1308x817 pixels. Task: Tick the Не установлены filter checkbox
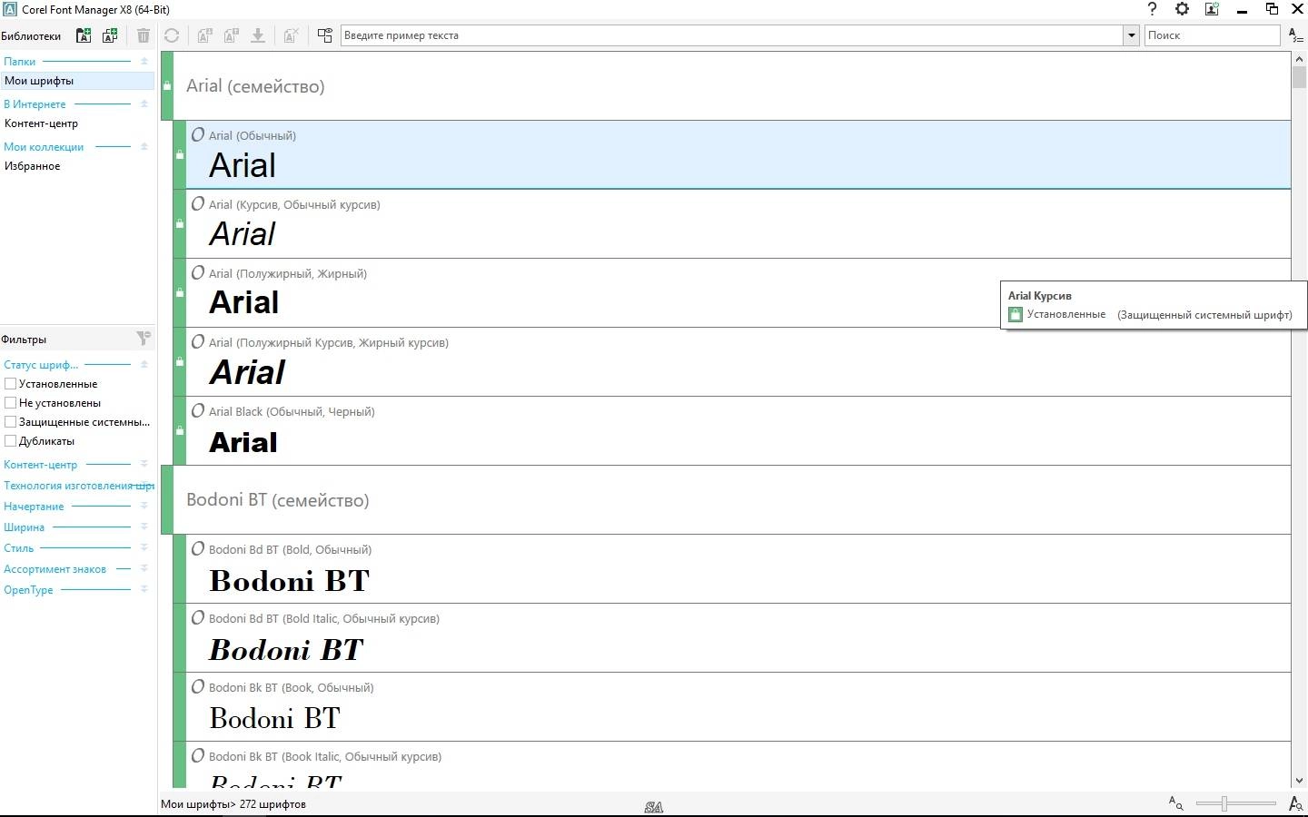[x=11, y=403]
